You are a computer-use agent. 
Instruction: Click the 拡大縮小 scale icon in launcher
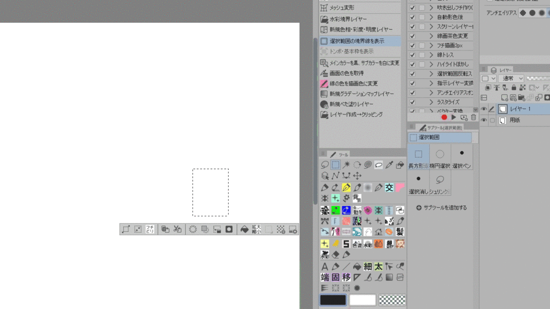[257, 229]
